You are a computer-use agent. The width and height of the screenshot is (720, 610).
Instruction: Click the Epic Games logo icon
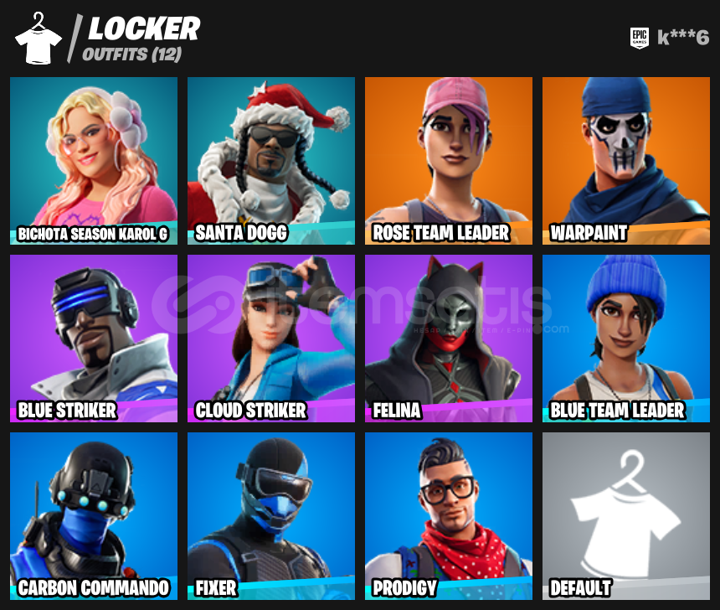click(640, 37)
